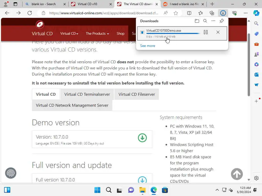Pause the VirtualCD10700Demo.exe download
This screenshot has height=196, width=262.
[206, 32]
